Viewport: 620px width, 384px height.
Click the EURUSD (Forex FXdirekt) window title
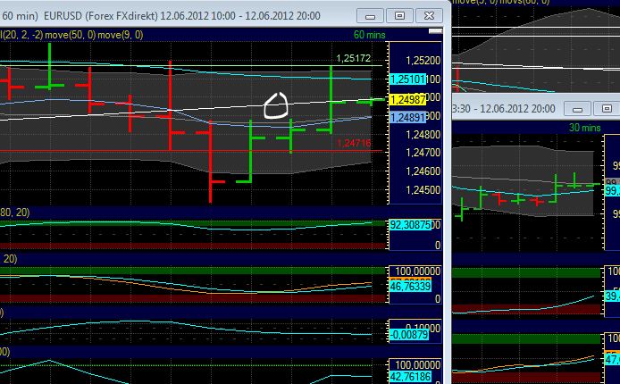pos(182,16)
